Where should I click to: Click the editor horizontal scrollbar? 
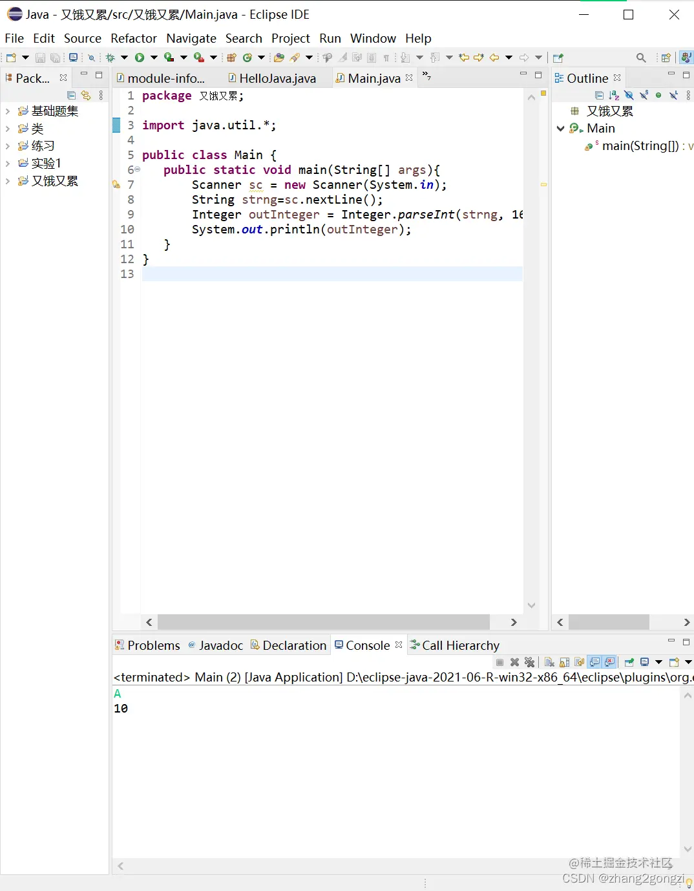324,622
